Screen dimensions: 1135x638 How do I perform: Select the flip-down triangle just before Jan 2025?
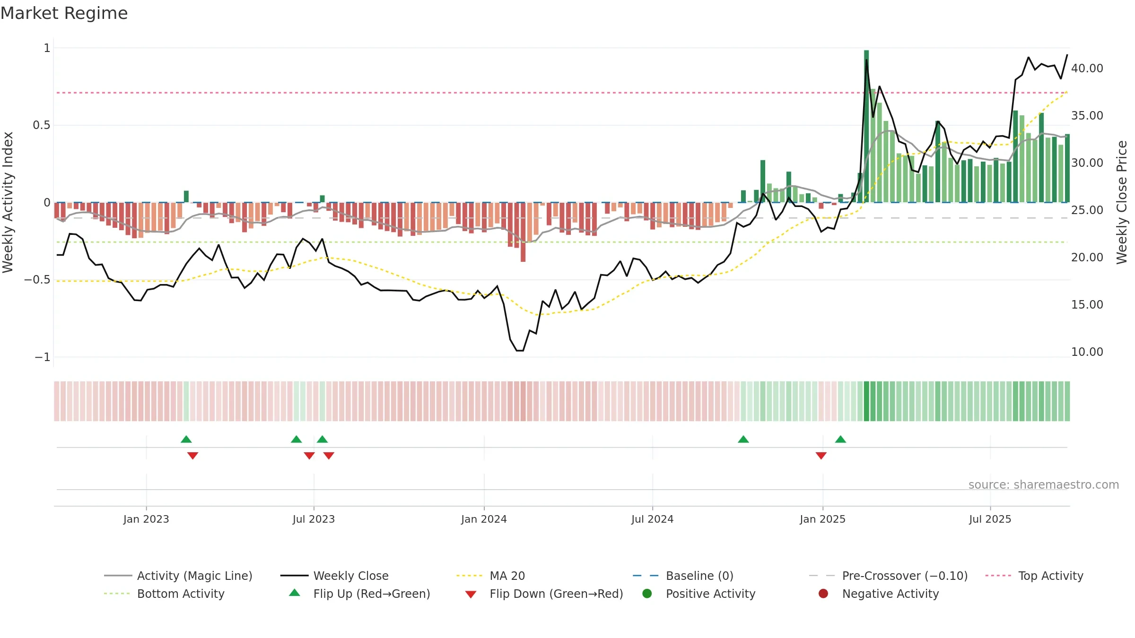[x=821, y=456]
